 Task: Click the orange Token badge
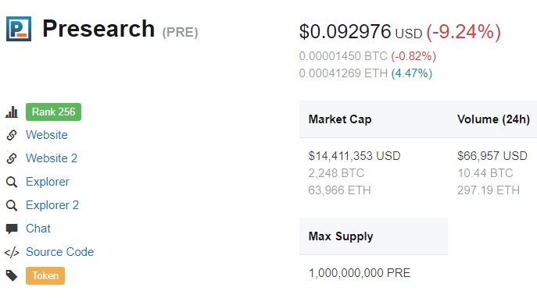click(x=45, y=275)
